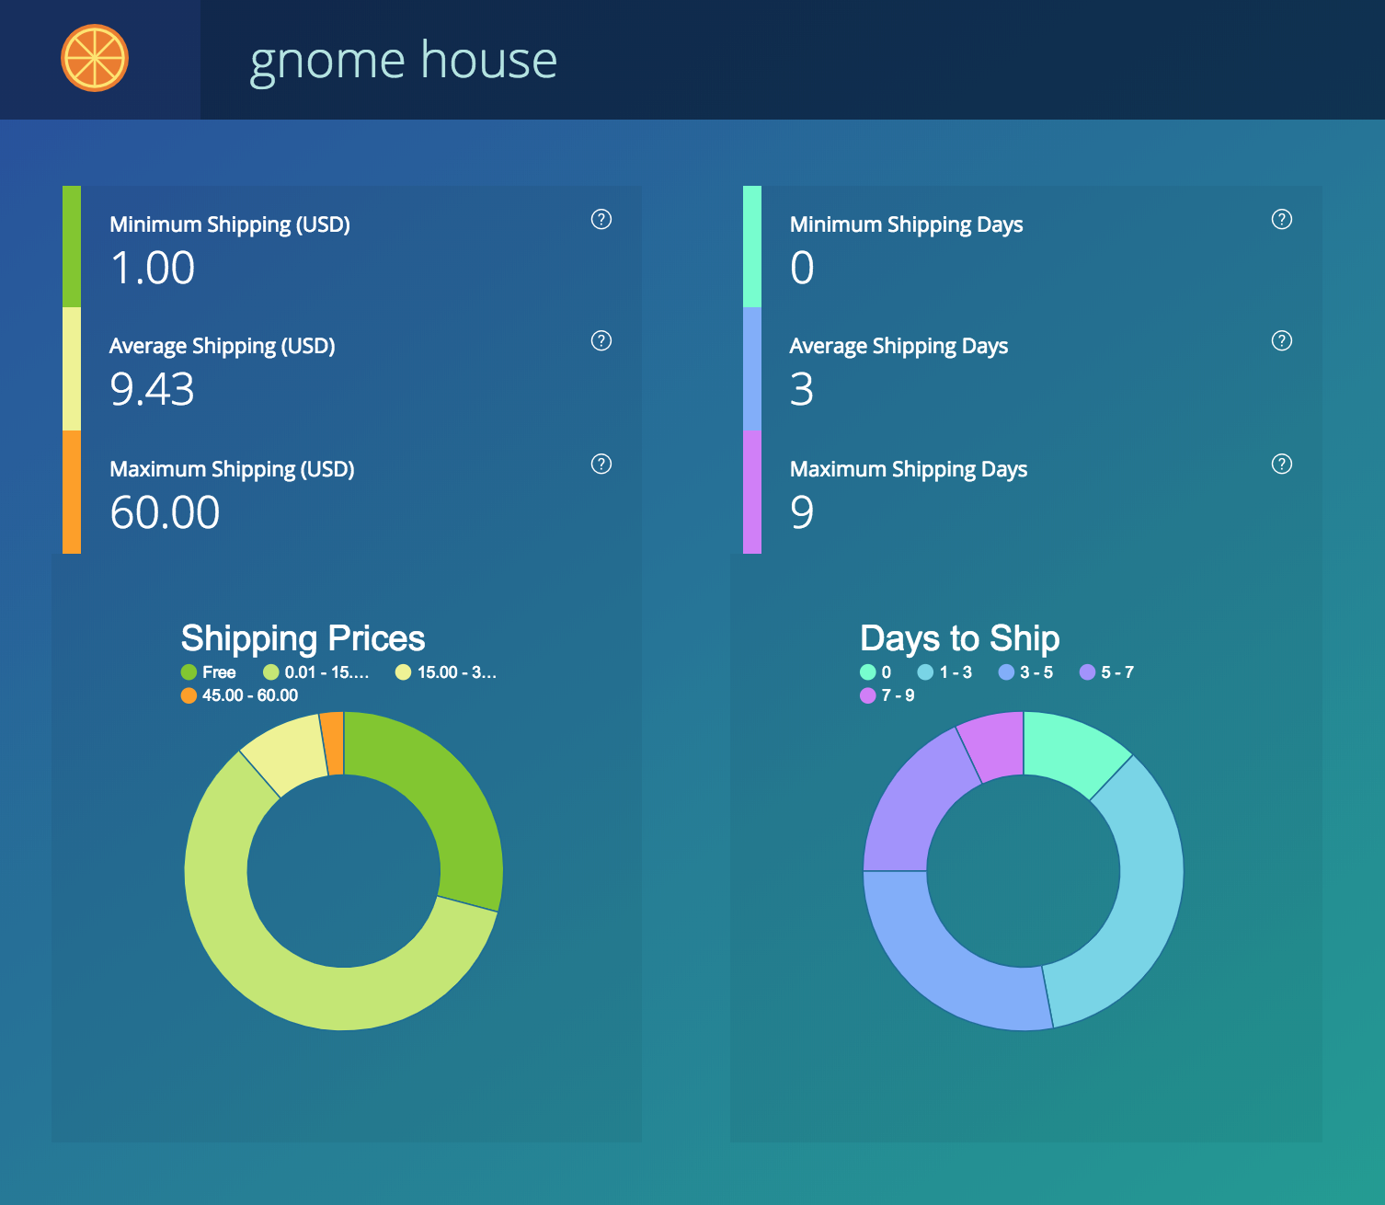Click help icon beside Maximum Shipping Days
The image size is (1385, 1205).
click(x=1281, y=464)
